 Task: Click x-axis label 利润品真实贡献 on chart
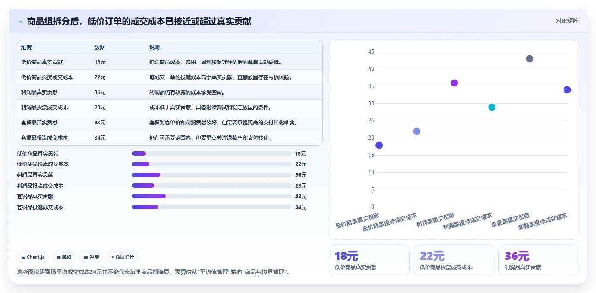click(435, 220)
